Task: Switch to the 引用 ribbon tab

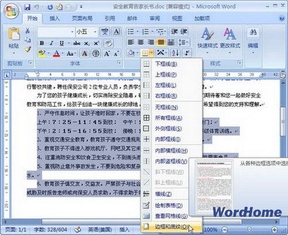Action: click(110, 19)
